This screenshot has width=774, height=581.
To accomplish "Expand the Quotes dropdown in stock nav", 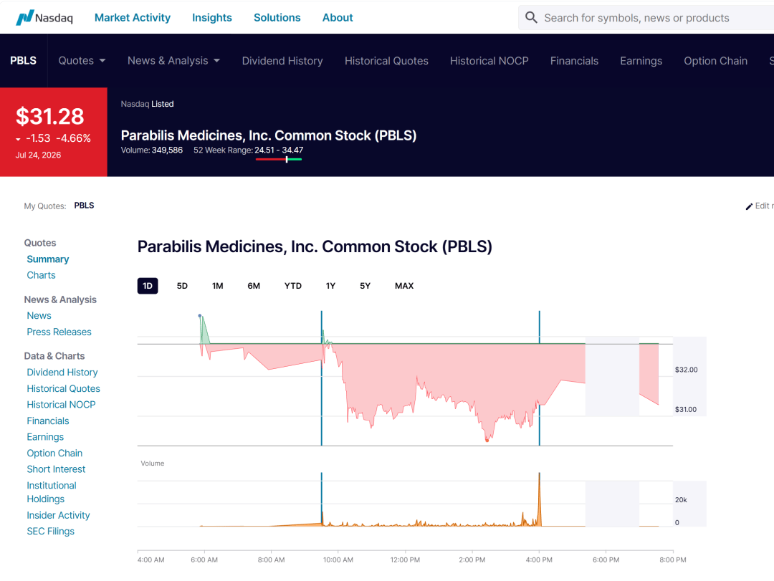I will [x=82, y=61].
